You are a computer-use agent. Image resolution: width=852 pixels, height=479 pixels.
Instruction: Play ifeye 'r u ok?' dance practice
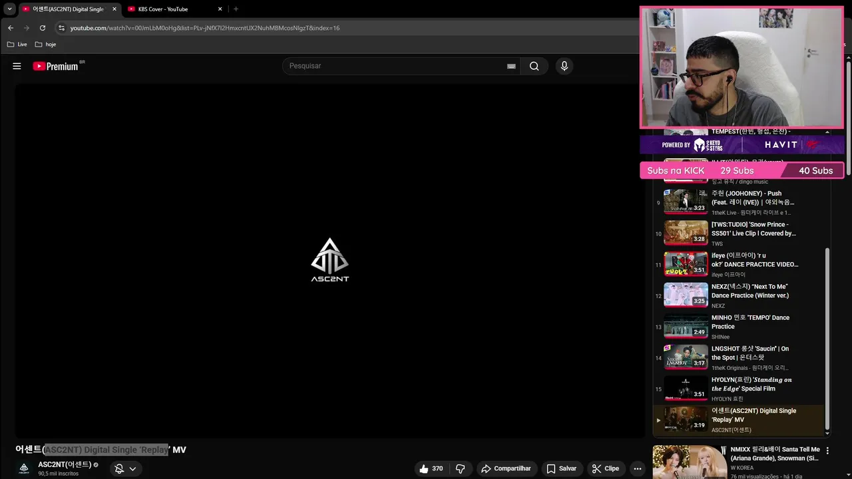(x=739, y=264)
